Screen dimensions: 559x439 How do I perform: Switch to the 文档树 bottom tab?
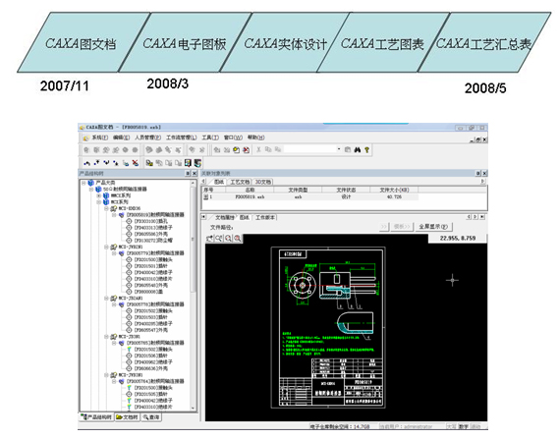pos(128,417)
